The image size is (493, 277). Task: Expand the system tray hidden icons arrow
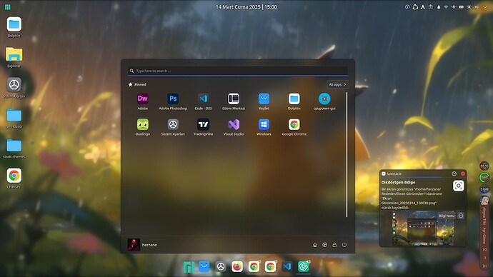[485, 7]
